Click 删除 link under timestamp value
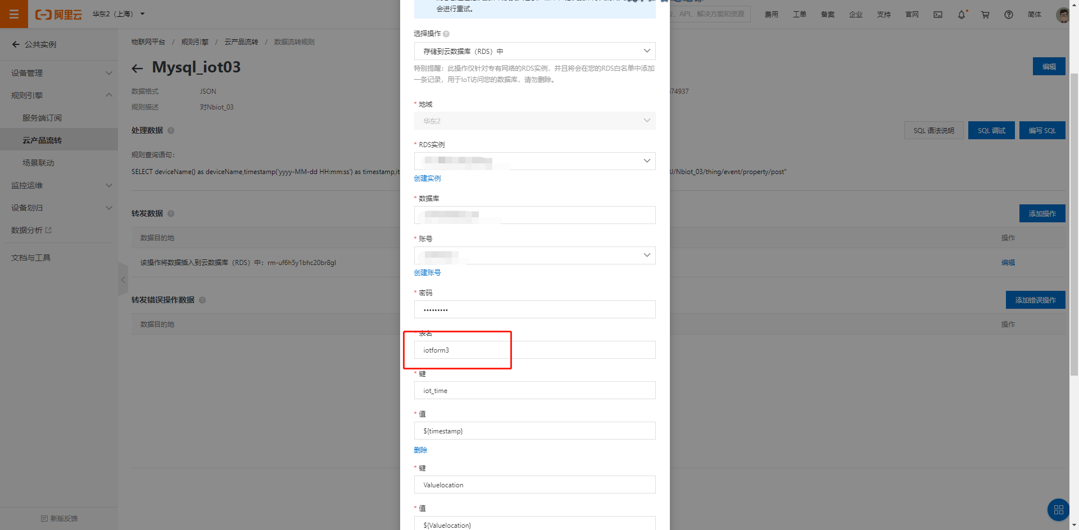Viewport: 1079px width, 530px height. pyautogui.click(x=421, y=450)
